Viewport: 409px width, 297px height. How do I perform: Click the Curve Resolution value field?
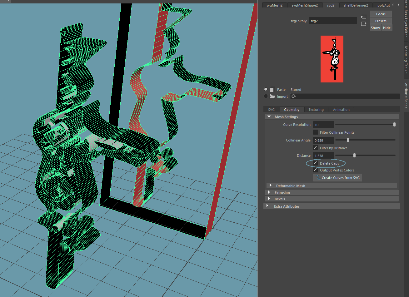click(324, 125)
